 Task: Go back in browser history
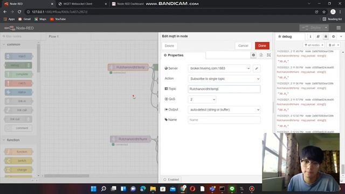(x=5, y=12)
